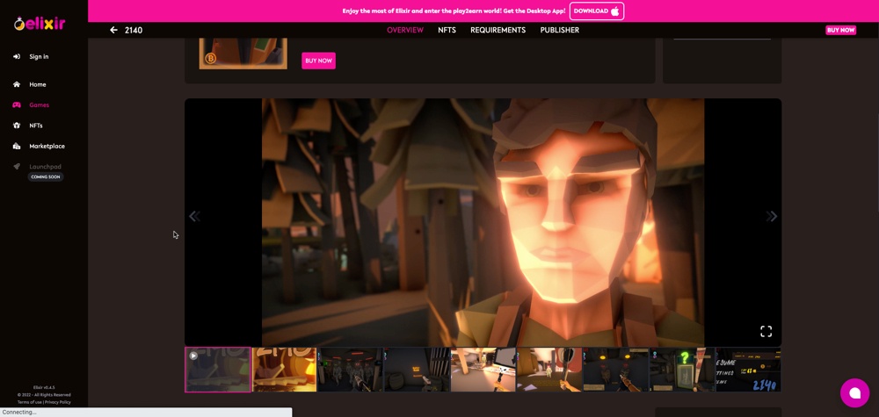Switch to the Overview tab
The image size is (879, 417).
[405, 30]
